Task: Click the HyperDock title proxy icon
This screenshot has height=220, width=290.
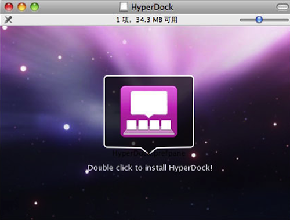Action: point(124,7)
